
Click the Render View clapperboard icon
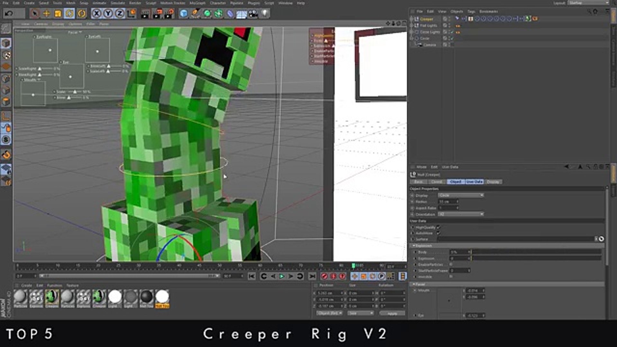pyautogui.click(x=145, y=13)
